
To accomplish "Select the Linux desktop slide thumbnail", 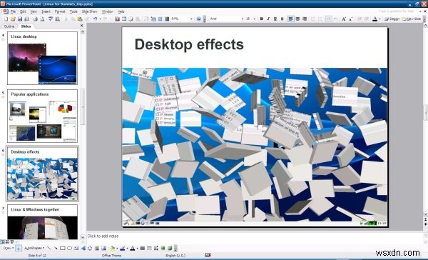I will click(42, 58).
